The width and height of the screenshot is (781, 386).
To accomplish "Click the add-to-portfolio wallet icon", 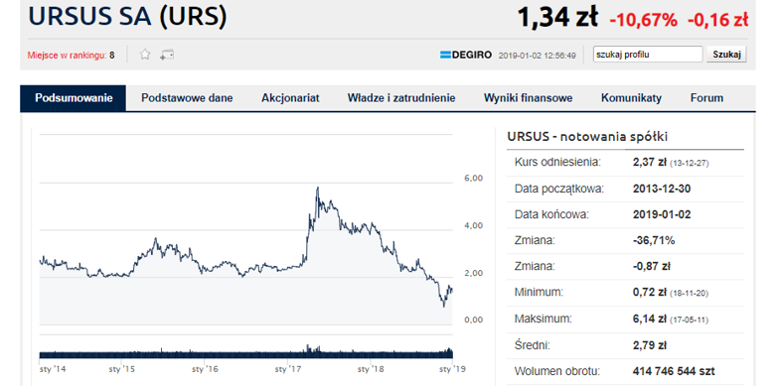I will point(167,55).
